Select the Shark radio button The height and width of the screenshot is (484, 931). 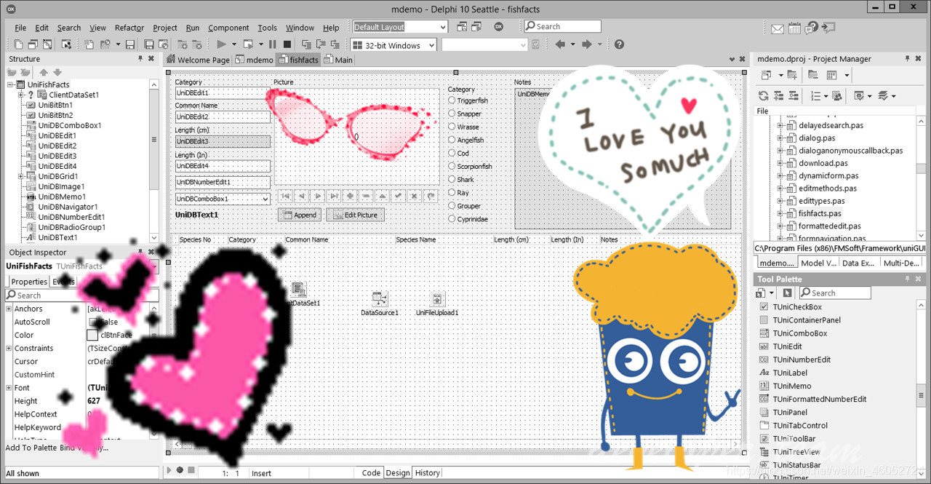[452, 179]
